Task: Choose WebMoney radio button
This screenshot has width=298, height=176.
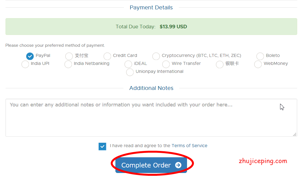Action: pos(258,64)
